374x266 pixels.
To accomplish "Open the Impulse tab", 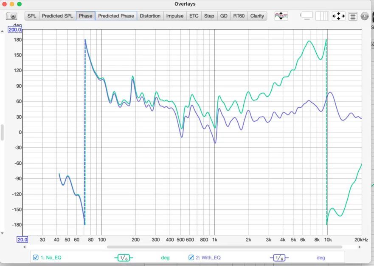I will pos(175,16).
